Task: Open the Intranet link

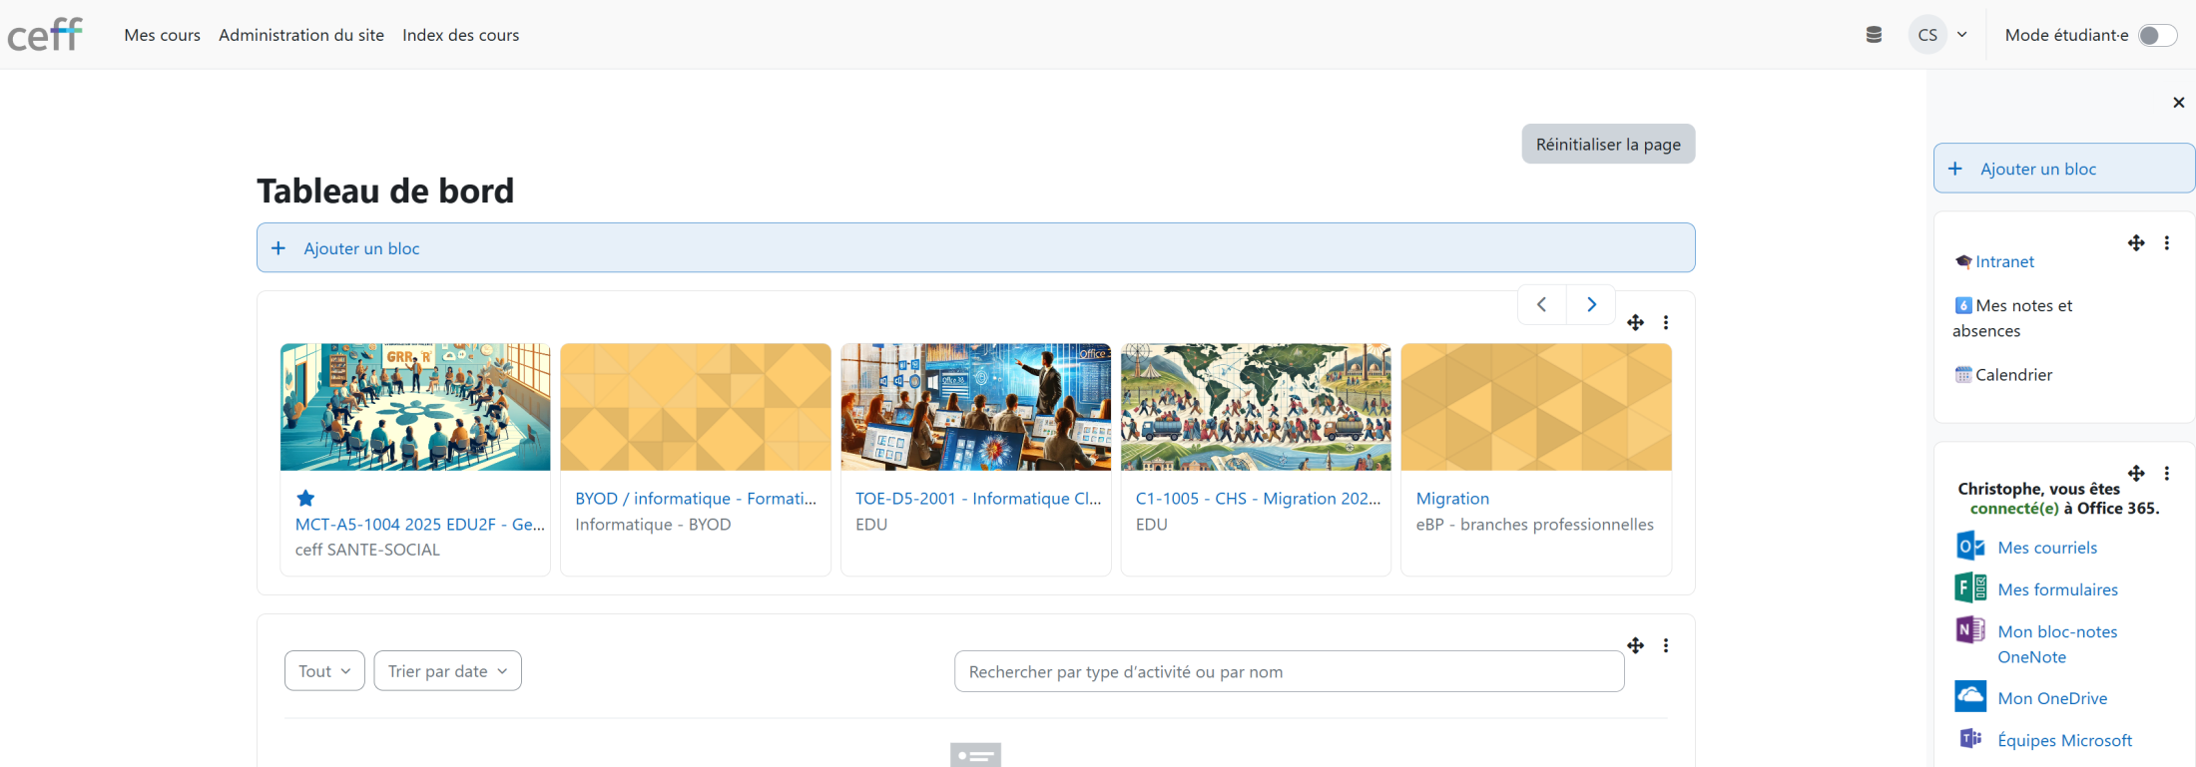Action: [x=2004, y=261]
